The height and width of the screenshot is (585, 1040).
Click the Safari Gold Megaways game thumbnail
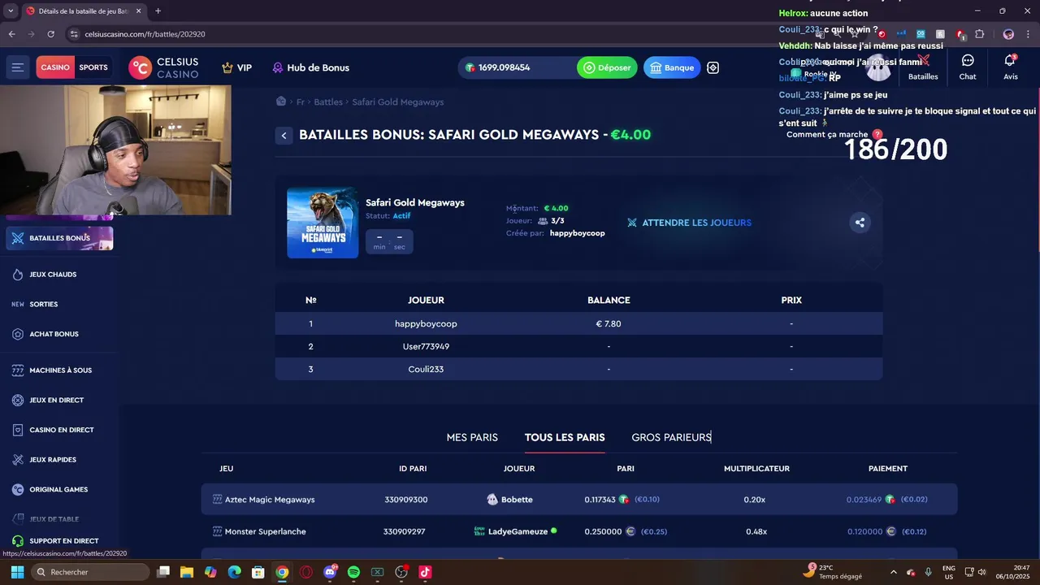tap(323, 223)
